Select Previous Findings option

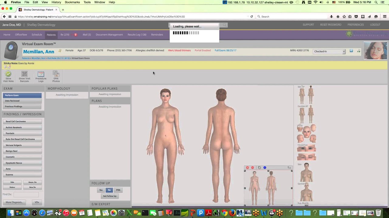pyautogui.click(x=22, y=107)
